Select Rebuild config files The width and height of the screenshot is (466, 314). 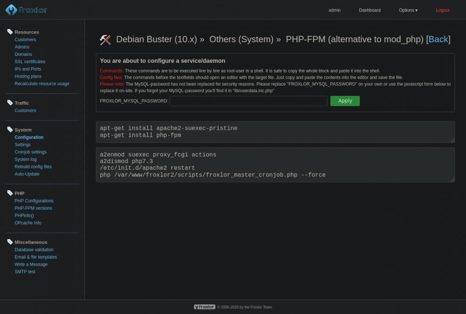(33, 167)
